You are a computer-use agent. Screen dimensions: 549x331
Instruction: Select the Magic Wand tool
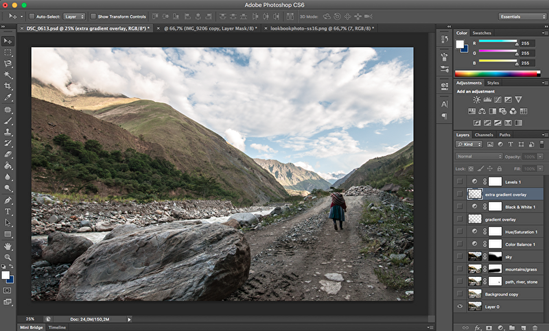tap(8, 75)
